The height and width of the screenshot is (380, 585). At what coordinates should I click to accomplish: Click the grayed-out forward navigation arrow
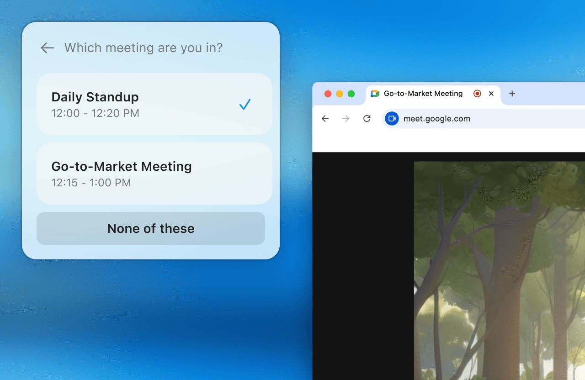click(x=346, y=118)
